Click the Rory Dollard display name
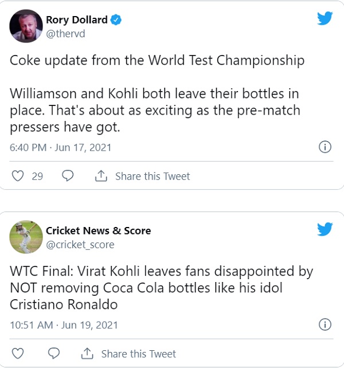This screenshot has width=344, height=368. (76, 20)
